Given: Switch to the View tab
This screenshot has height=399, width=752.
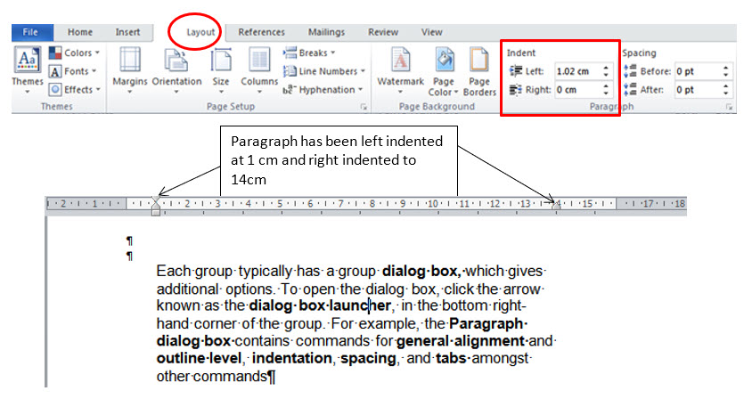Looking at the screenshot, I should 431,32.
